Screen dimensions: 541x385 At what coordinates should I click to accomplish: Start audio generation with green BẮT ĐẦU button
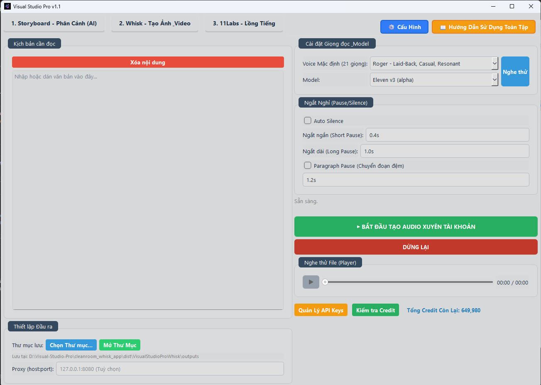[416, 227]
